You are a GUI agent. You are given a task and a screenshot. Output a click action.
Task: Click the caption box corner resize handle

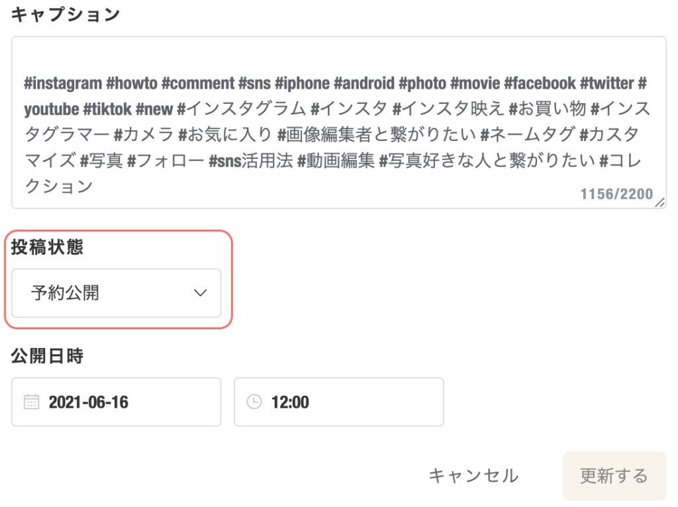660,203
